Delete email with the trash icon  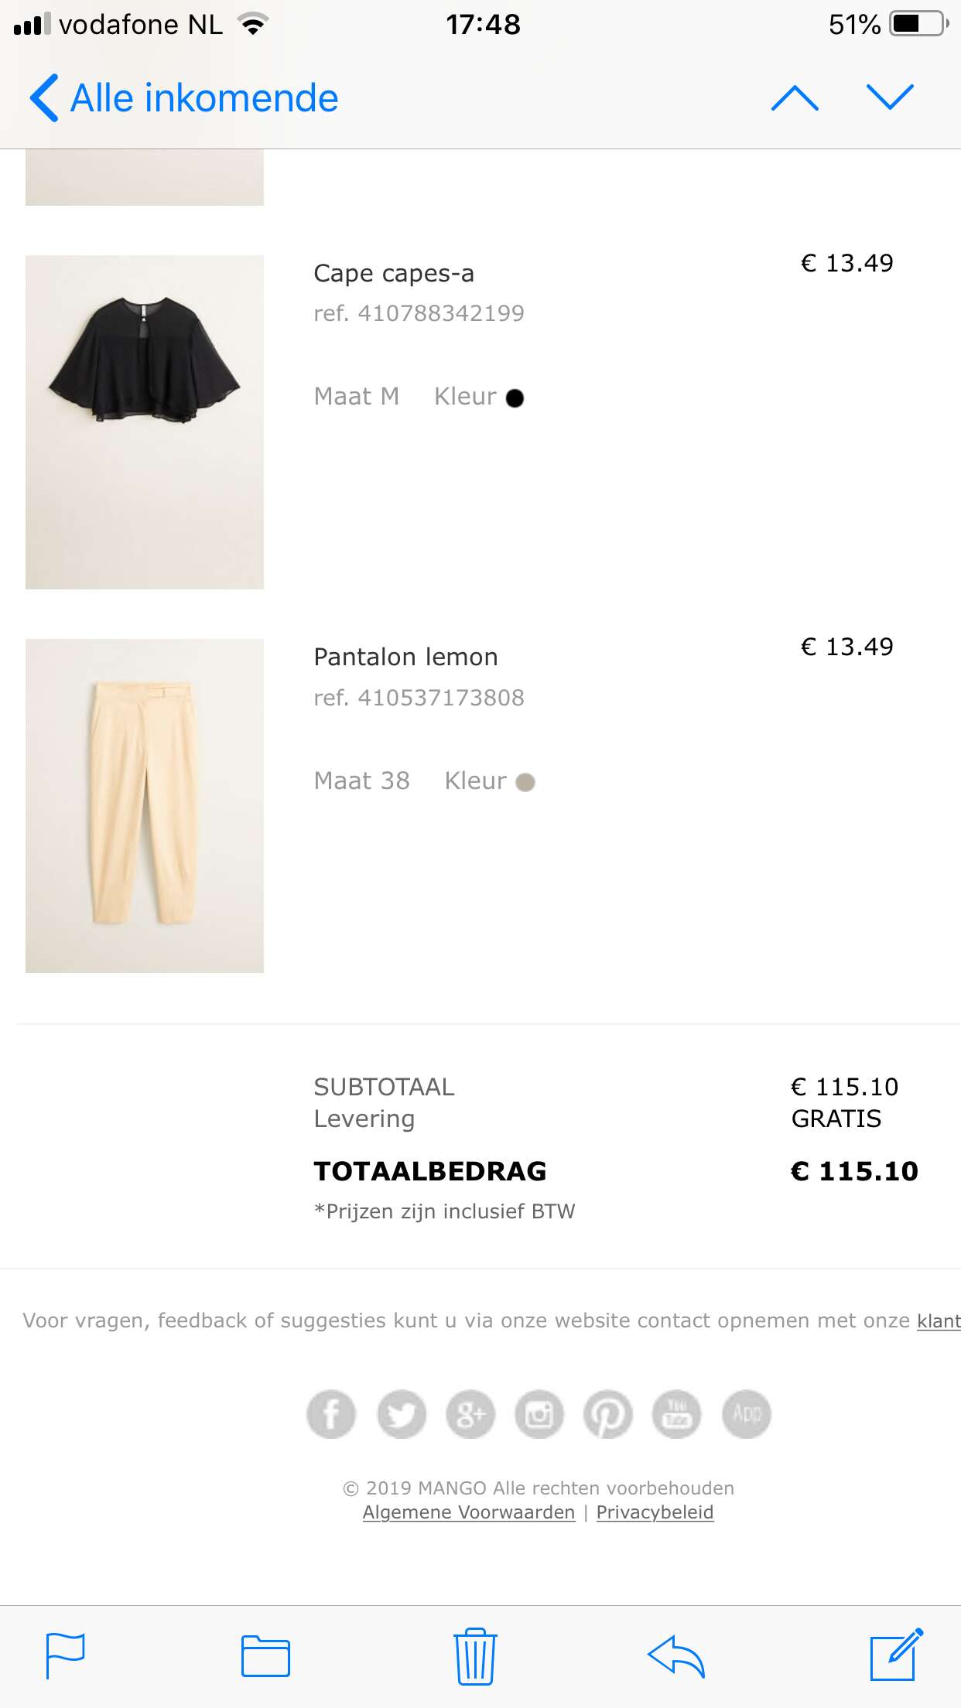pos(475,1656)
